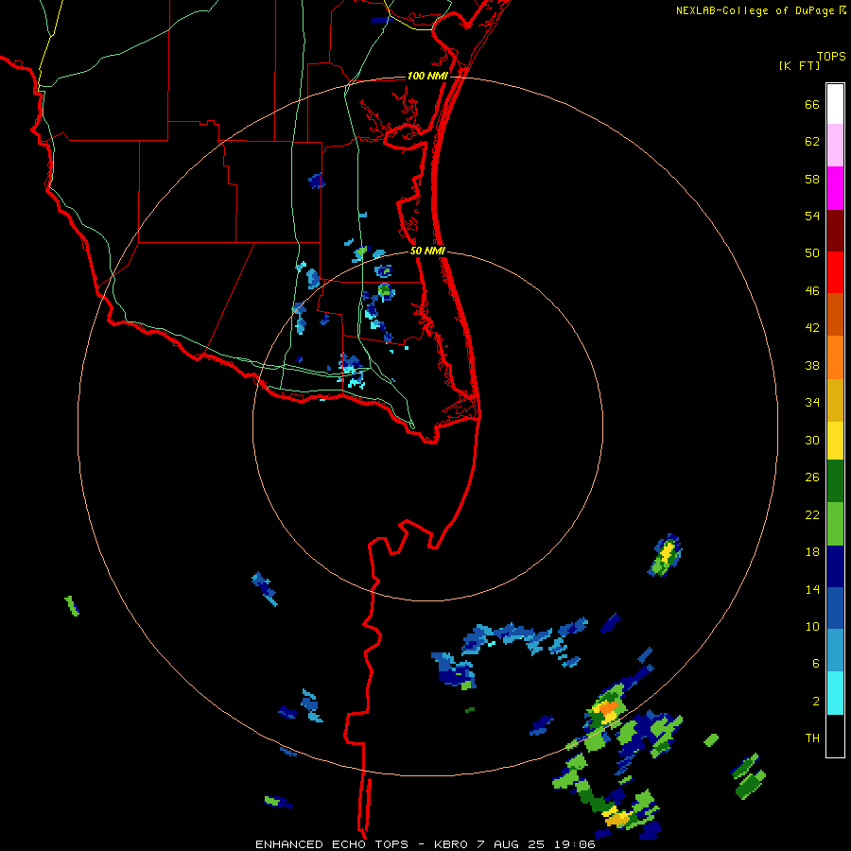Screen dimensions: 851x851
Task: Click the light pink legend swatch
Action: click(x=835, y=145)
